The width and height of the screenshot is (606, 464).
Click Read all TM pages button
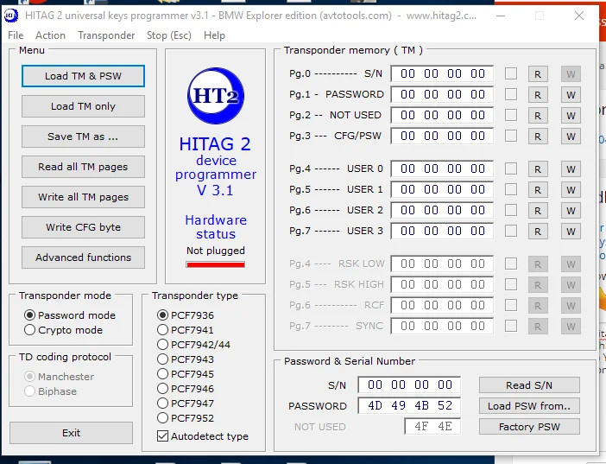tap(83, 167)
